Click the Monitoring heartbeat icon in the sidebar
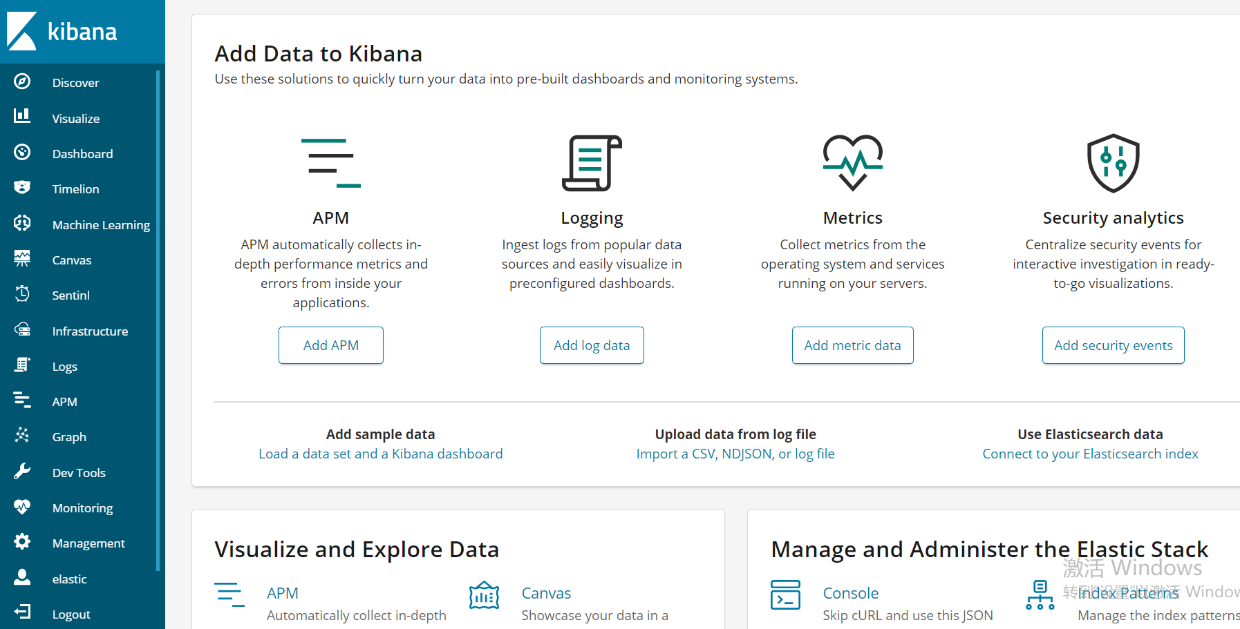 (22, 506)
